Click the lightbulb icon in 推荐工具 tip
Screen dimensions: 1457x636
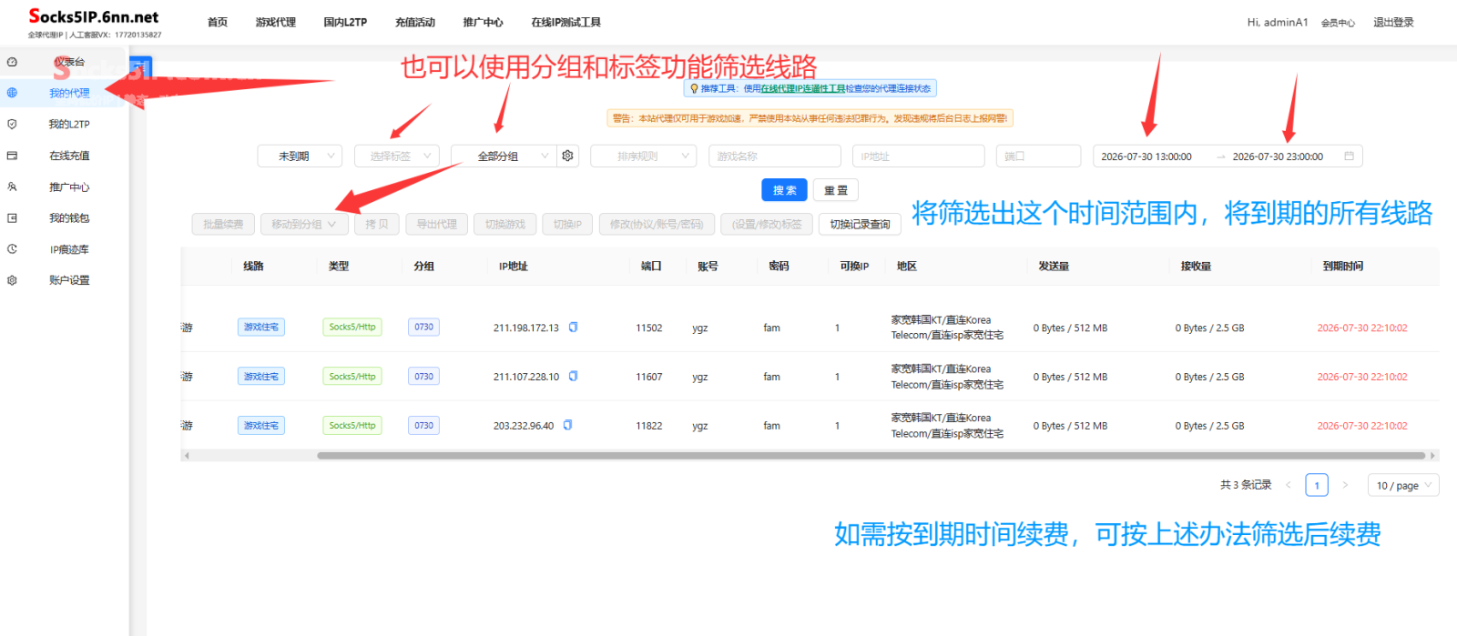click(x=694, y=88)
